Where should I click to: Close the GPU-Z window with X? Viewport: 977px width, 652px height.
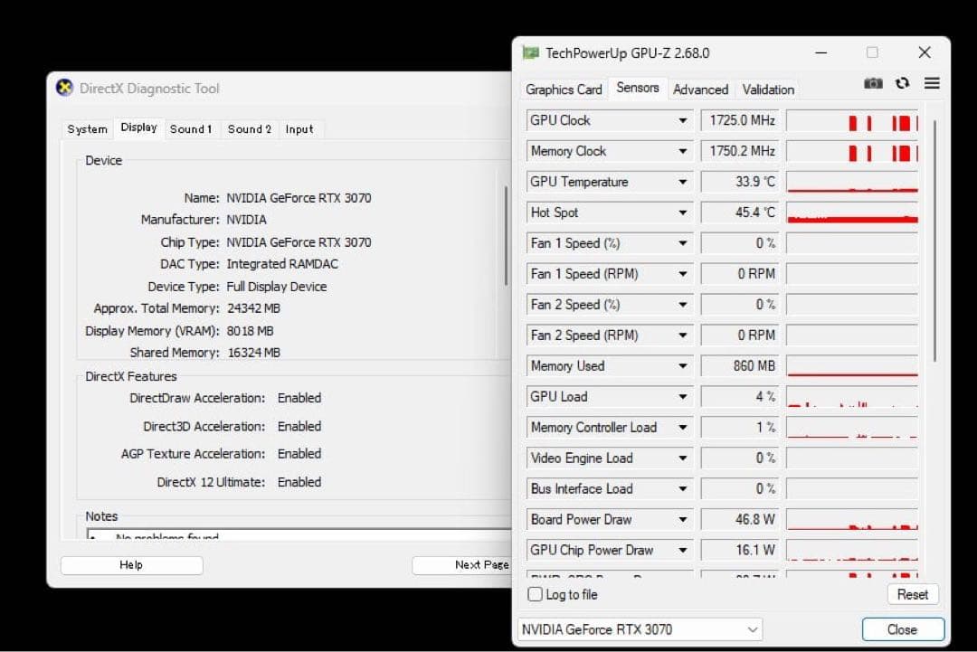point(925,53)
